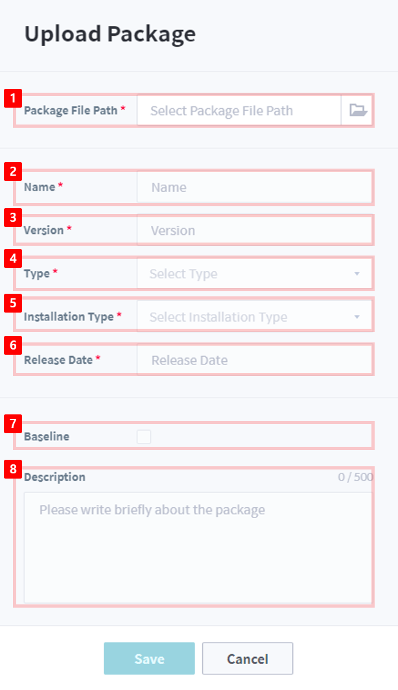Enable the Baseline checkbox

pyautogui.click(x=144, y=436)
